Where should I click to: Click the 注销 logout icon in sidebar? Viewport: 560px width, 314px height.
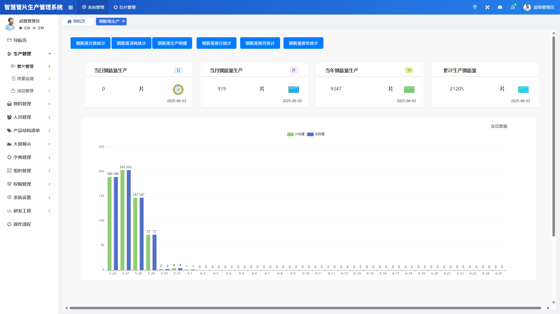(34, 28)
